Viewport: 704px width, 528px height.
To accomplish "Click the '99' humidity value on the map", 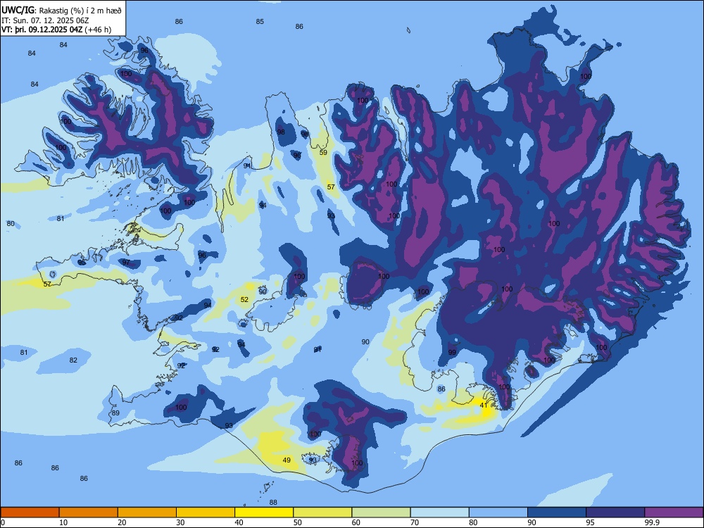I will (x=452, y=352).
